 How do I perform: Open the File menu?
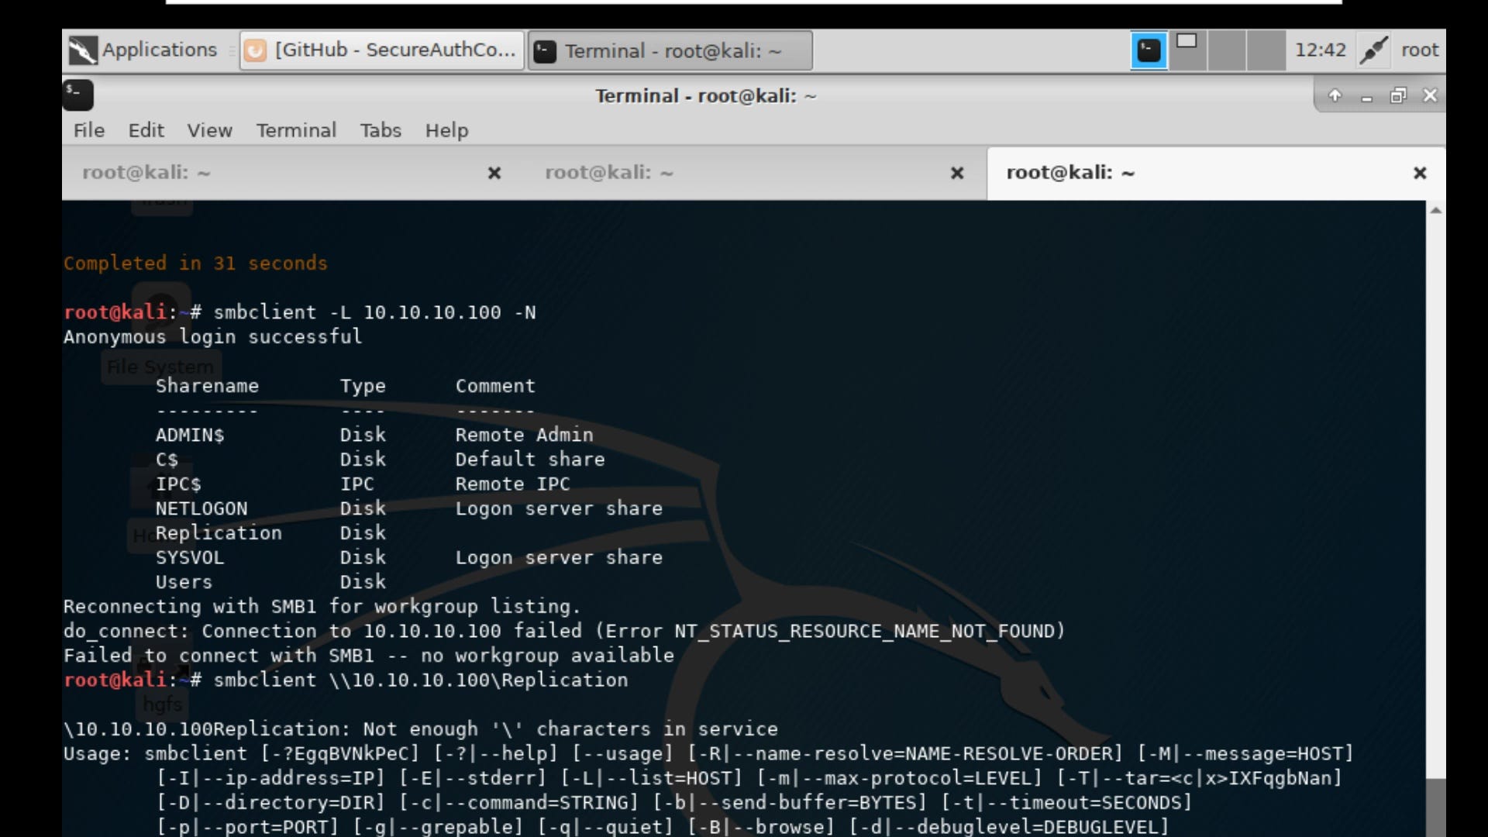coord(89,130)
